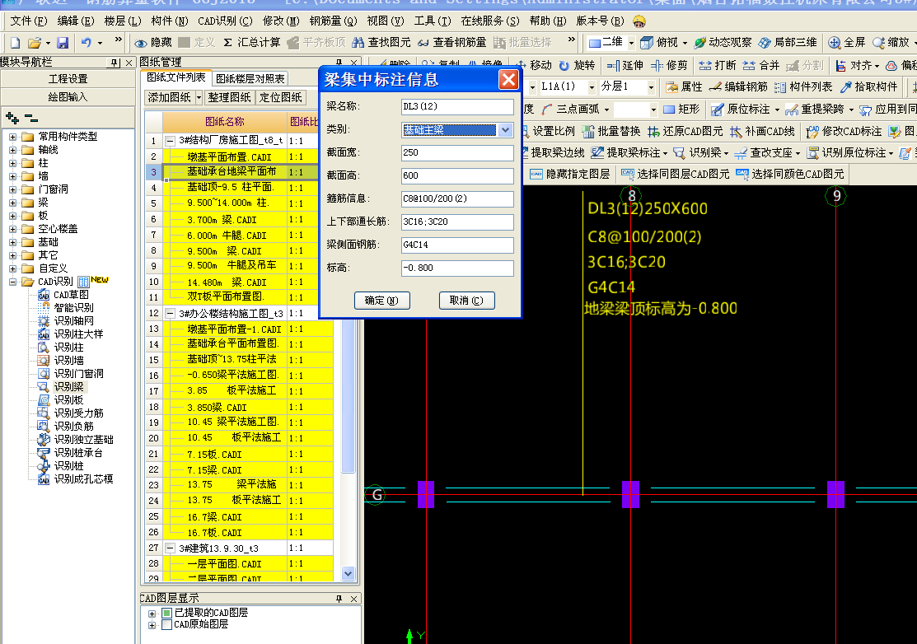Click 动态观察 tool
The width and height of the screenshot is (917, 644).
tap(723, 43)
